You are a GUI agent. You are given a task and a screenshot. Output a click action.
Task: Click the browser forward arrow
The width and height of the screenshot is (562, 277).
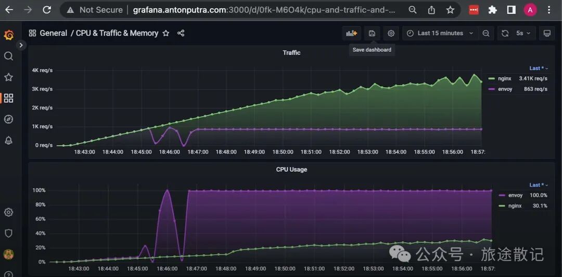pos(28,10)
